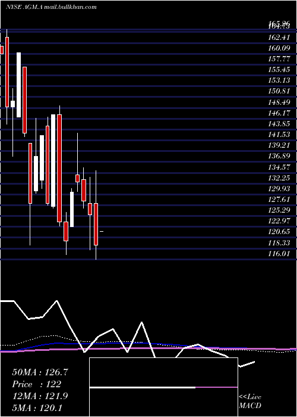
Task: Click the 139.21 price axis label
Action: click(279, 145)
